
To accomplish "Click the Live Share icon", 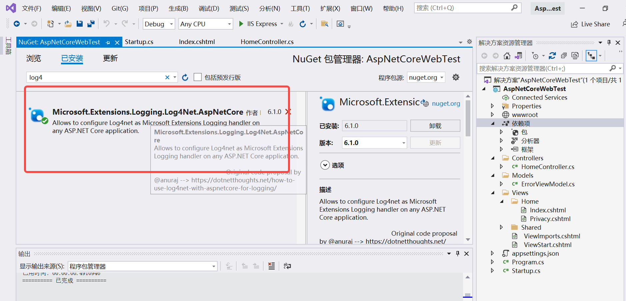I will click(574, 24).
